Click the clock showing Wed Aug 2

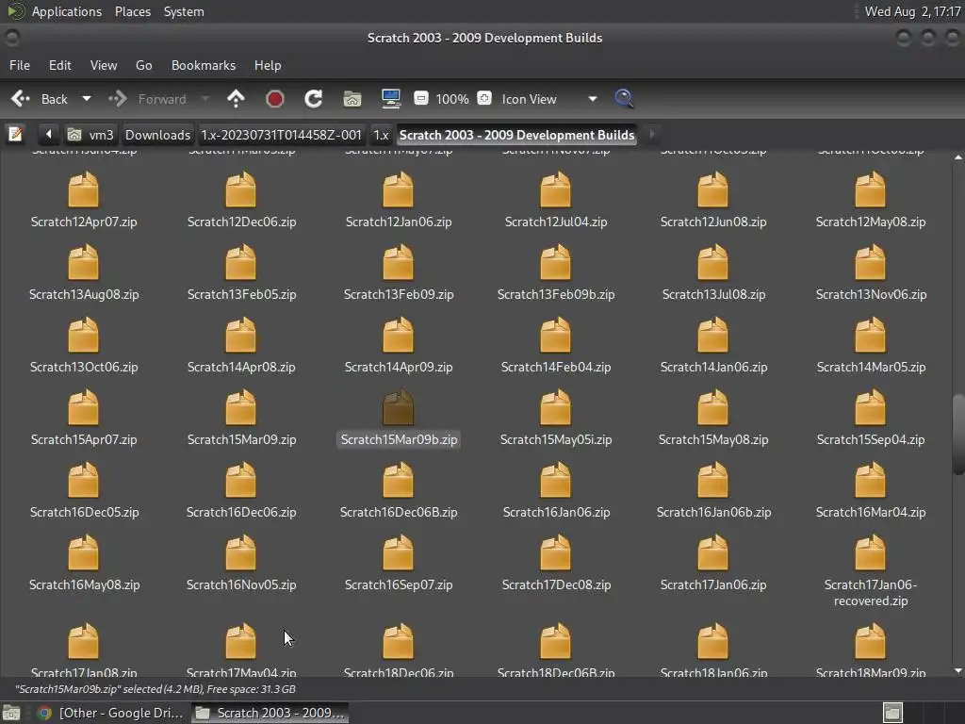click(912, 11)
